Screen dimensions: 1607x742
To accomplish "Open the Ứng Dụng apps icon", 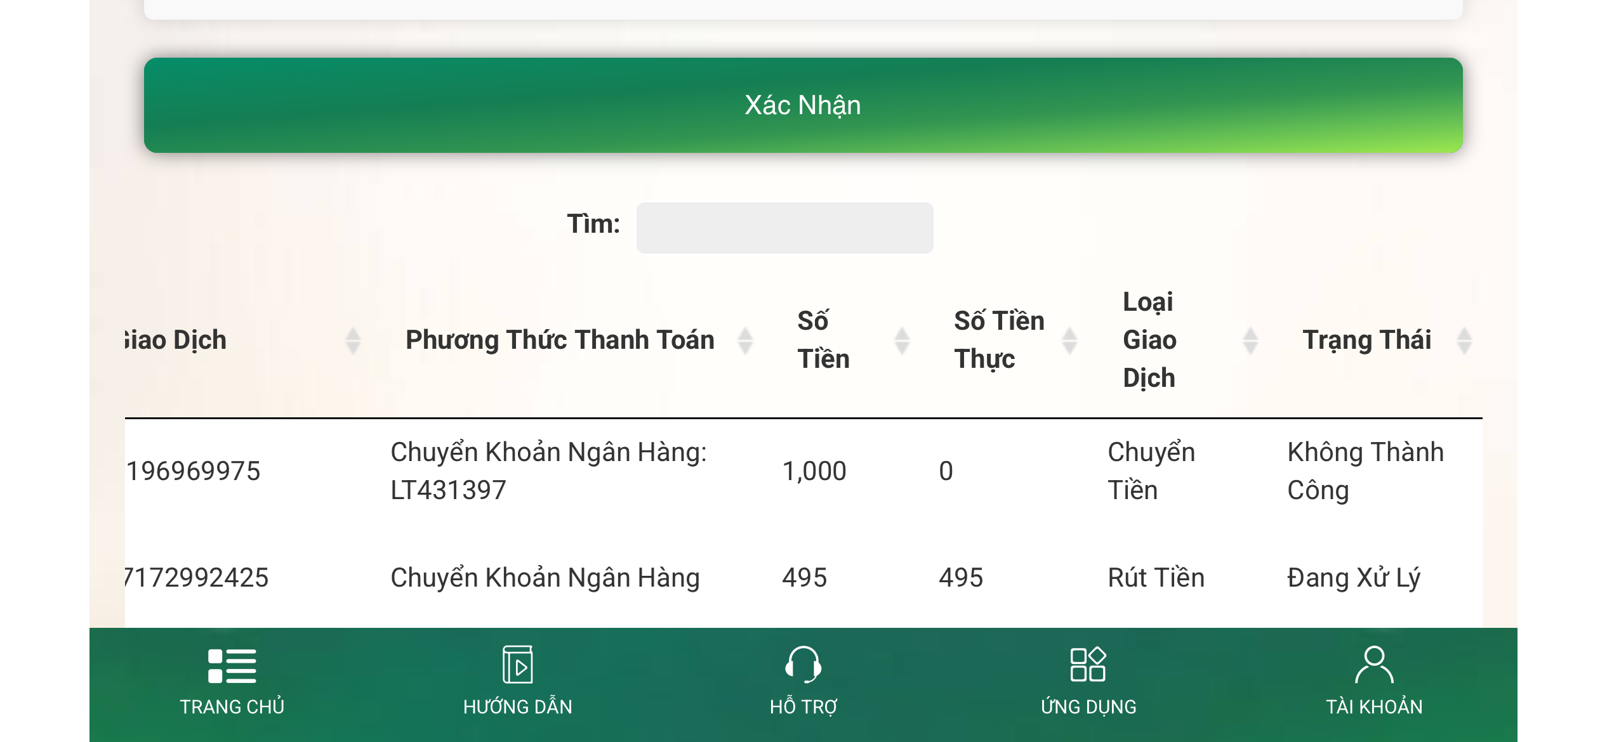I will [x=1088, y=664].
